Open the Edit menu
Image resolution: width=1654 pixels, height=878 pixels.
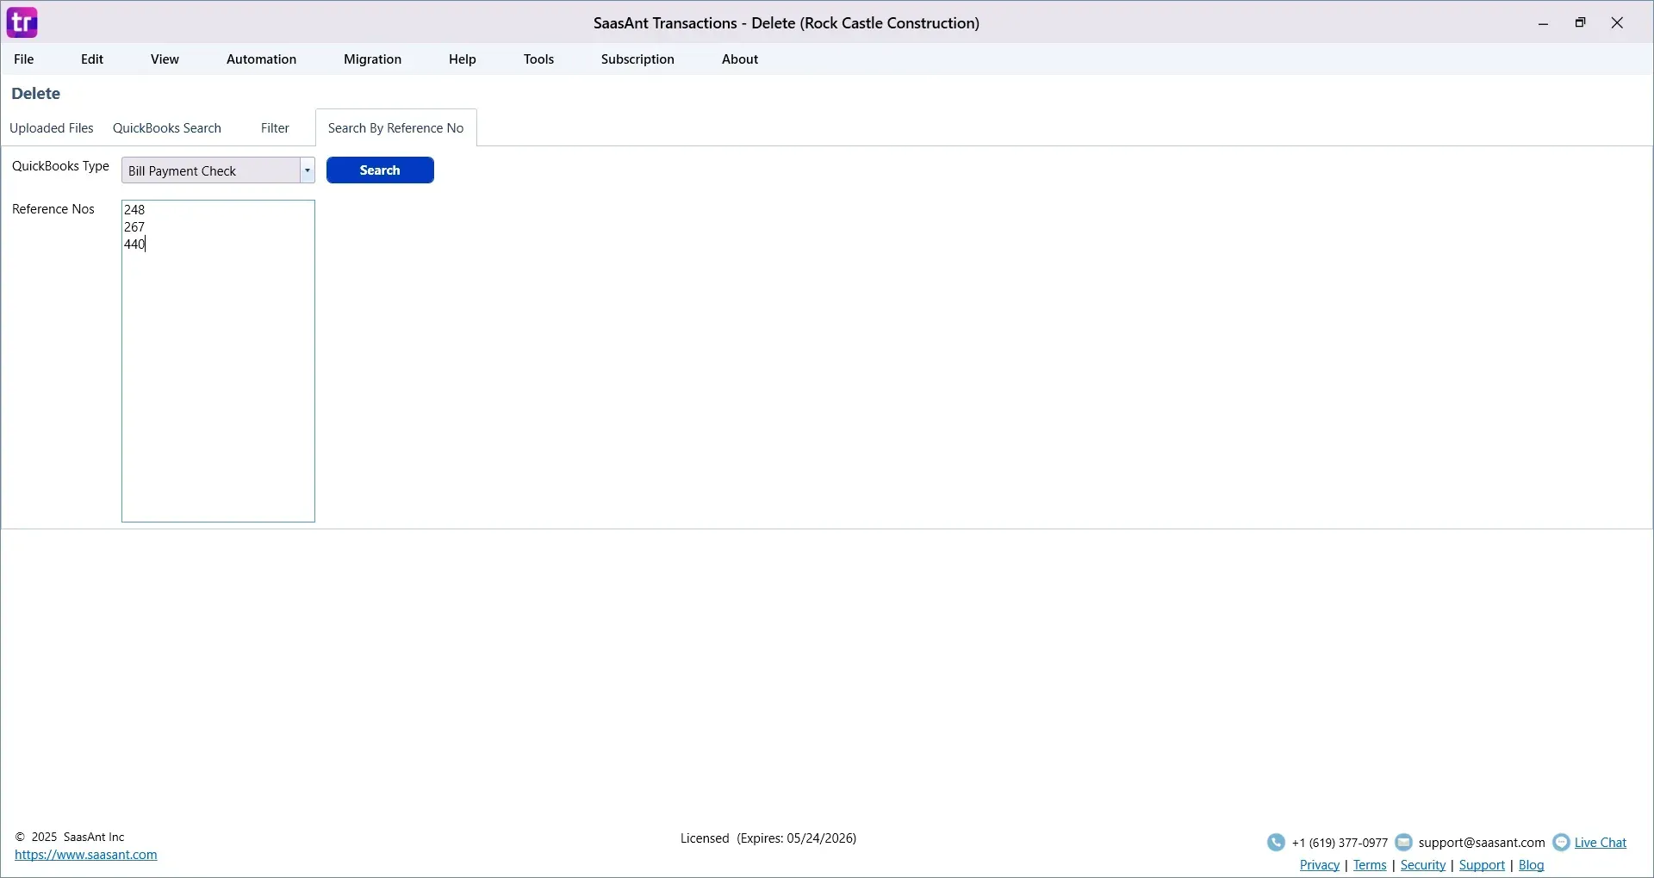tap(92, 59)
